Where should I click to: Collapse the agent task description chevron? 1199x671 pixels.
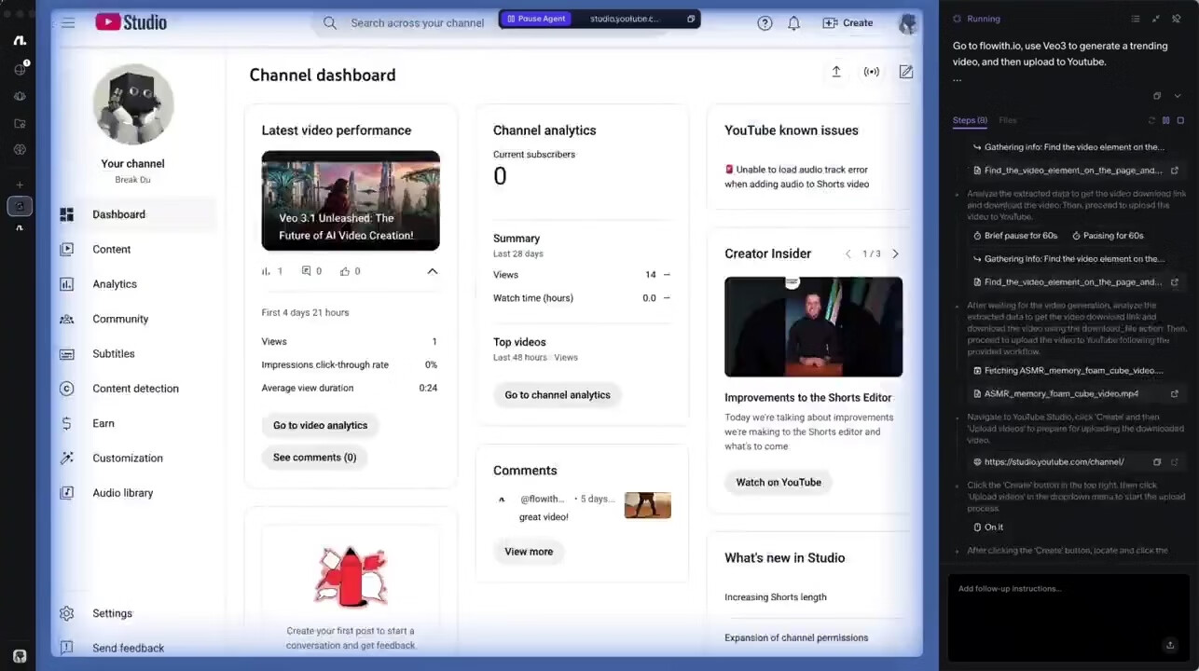(1178, 96)
